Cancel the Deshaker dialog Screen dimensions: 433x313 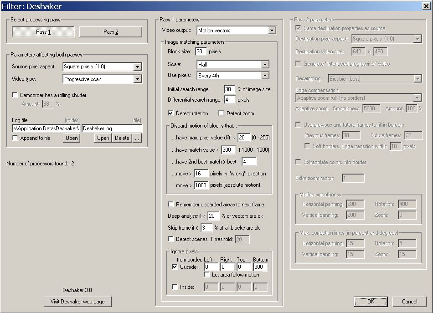point(409,302)
